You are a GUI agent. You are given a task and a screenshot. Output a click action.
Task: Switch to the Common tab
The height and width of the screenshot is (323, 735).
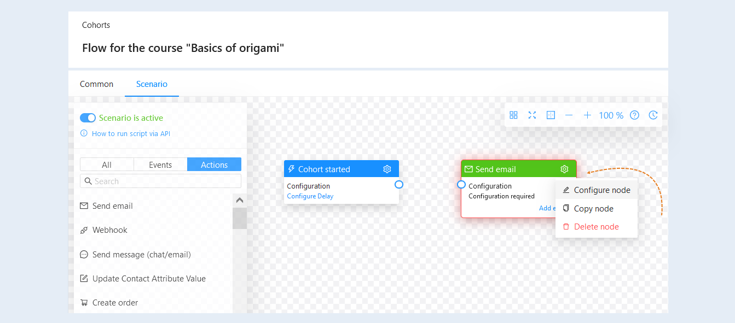[96, 84]
